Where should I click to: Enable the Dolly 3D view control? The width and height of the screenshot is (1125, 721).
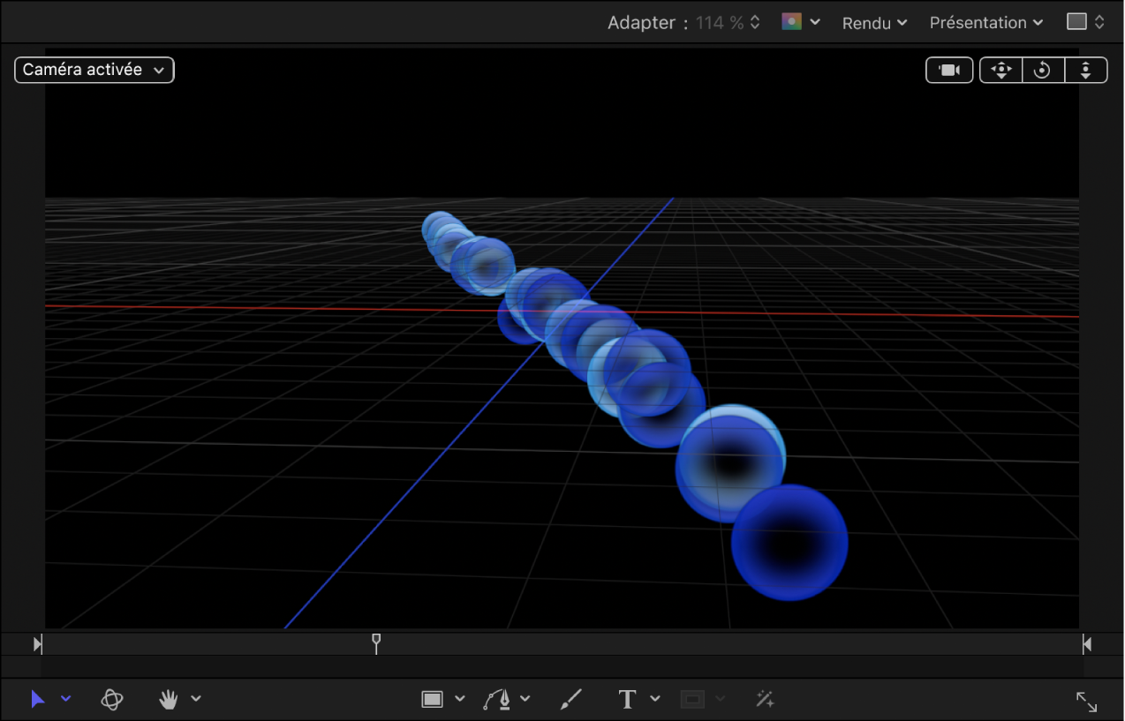click(x=1086, y=70)
